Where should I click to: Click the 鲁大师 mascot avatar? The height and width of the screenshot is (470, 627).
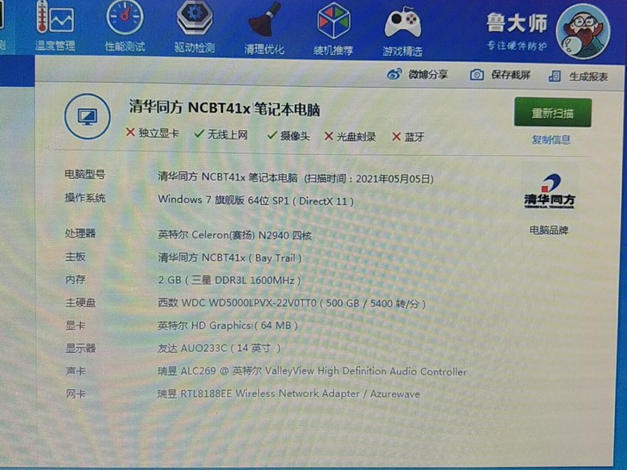pyautogui.click(x=583, y=31)
